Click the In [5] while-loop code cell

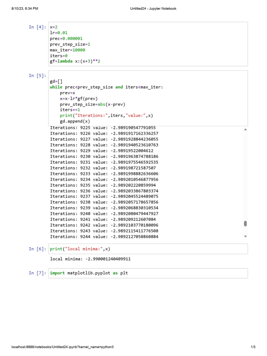(148, 98)
